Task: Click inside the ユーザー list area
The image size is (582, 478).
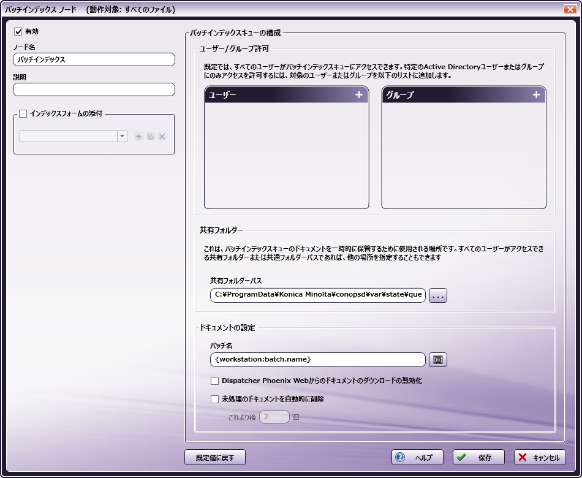Action: 287,155
